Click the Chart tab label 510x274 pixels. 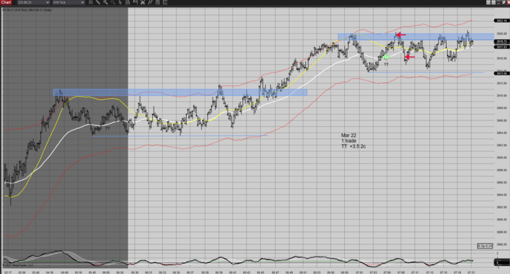6,3
